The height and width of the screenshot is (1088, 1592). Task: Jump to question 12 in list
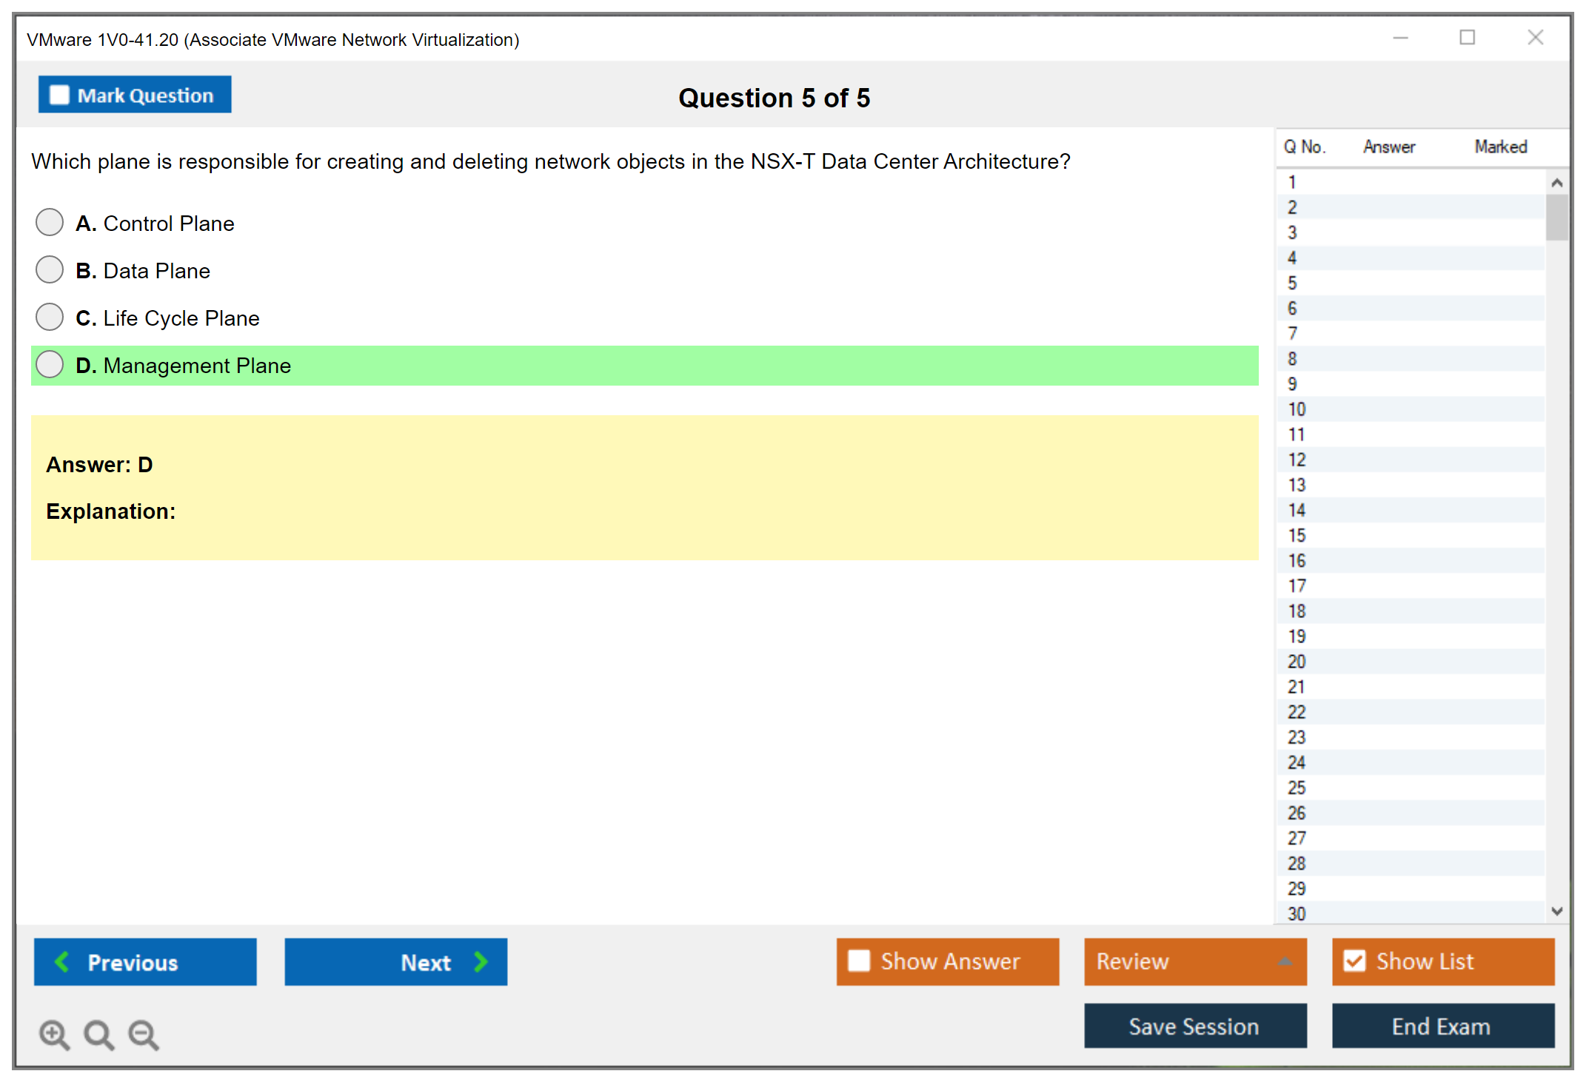(1297, 460)
